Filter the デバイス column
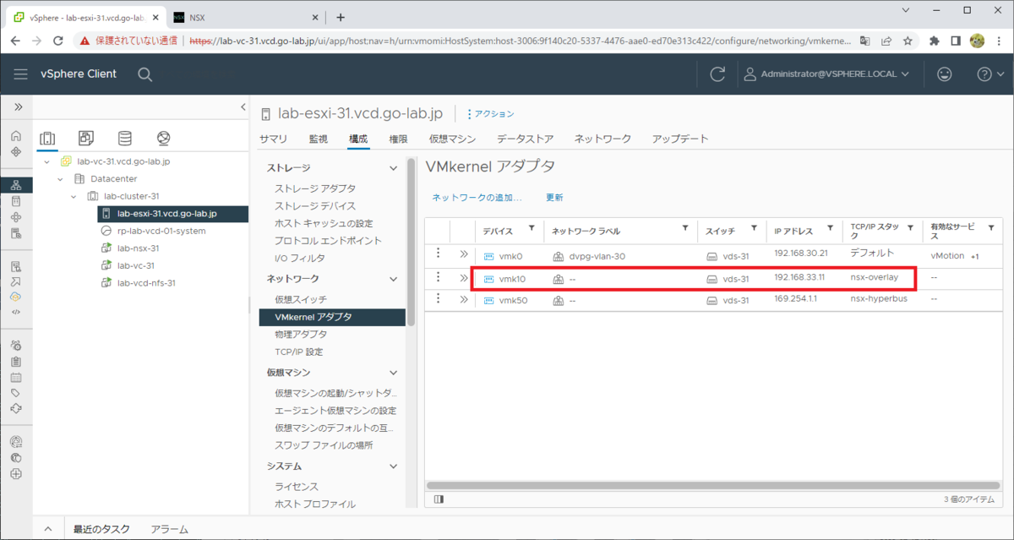 pyautogui.click(x=532, y=228)
